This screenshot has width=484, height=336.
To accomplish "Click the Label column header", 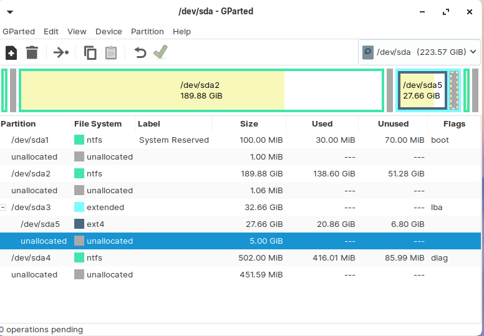I will 173,124.
